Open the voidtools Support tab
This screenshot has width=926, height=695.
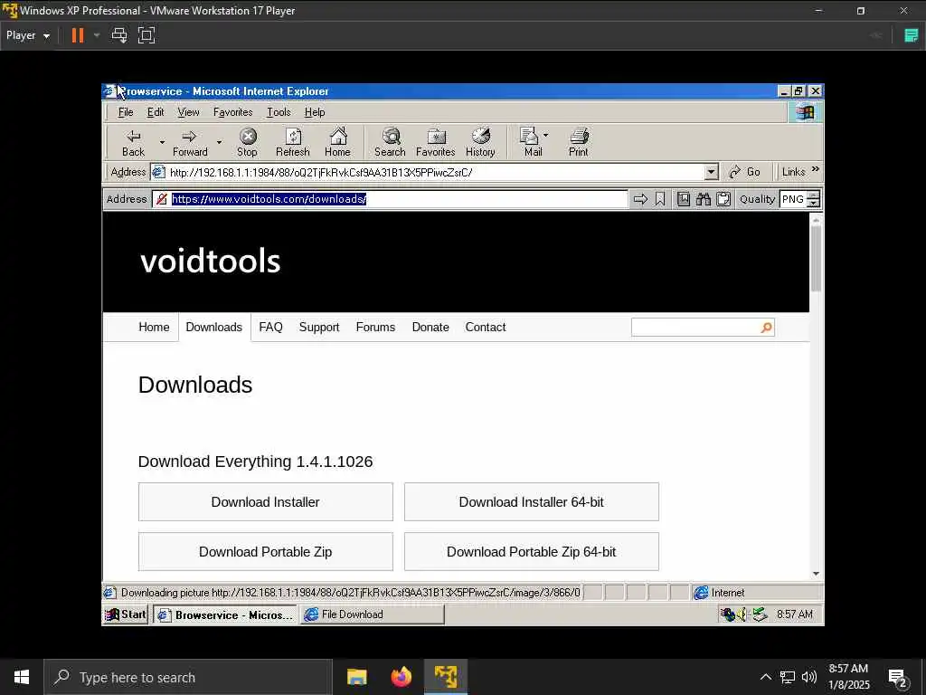319,328
